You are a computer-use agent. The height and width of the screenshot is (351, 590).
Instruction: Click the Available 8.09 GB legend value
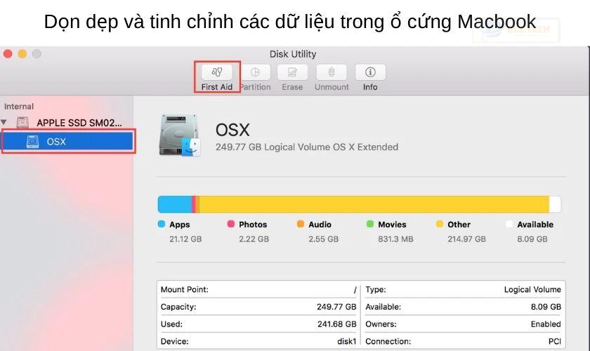(x=532, y=239)
